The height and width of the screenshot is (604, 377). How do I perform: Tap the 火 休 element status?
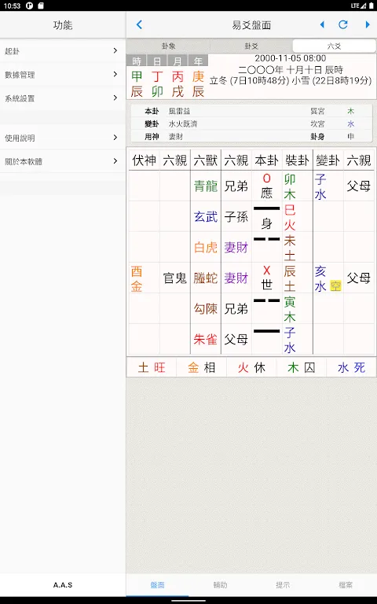(x=251, y=367)
